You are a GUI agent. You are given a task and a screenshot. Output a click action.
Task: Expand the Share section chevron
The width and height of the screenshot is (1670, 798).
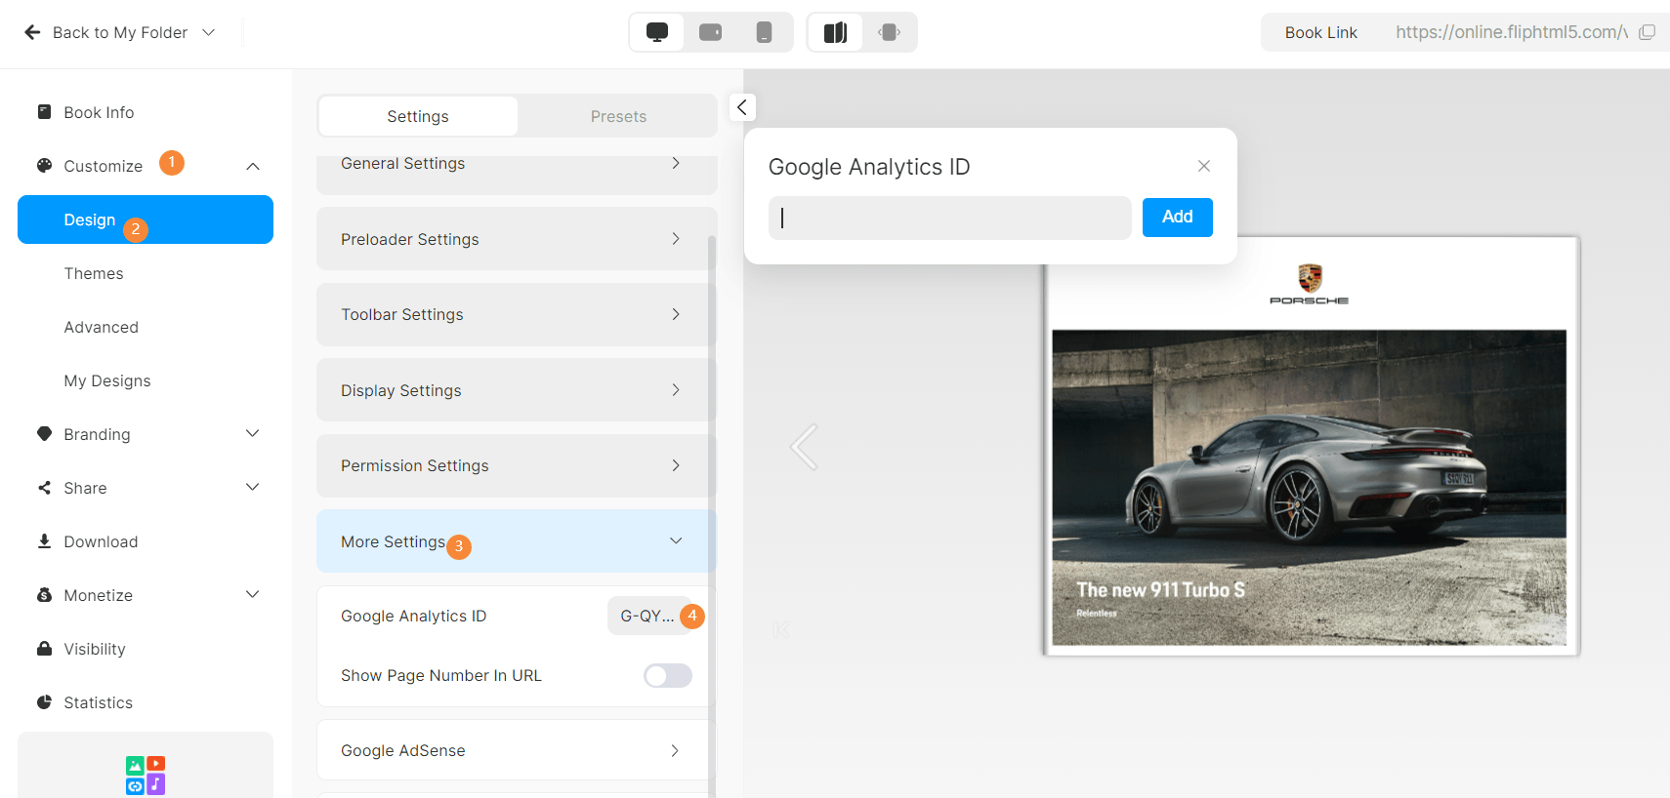(x=253, y=488)
